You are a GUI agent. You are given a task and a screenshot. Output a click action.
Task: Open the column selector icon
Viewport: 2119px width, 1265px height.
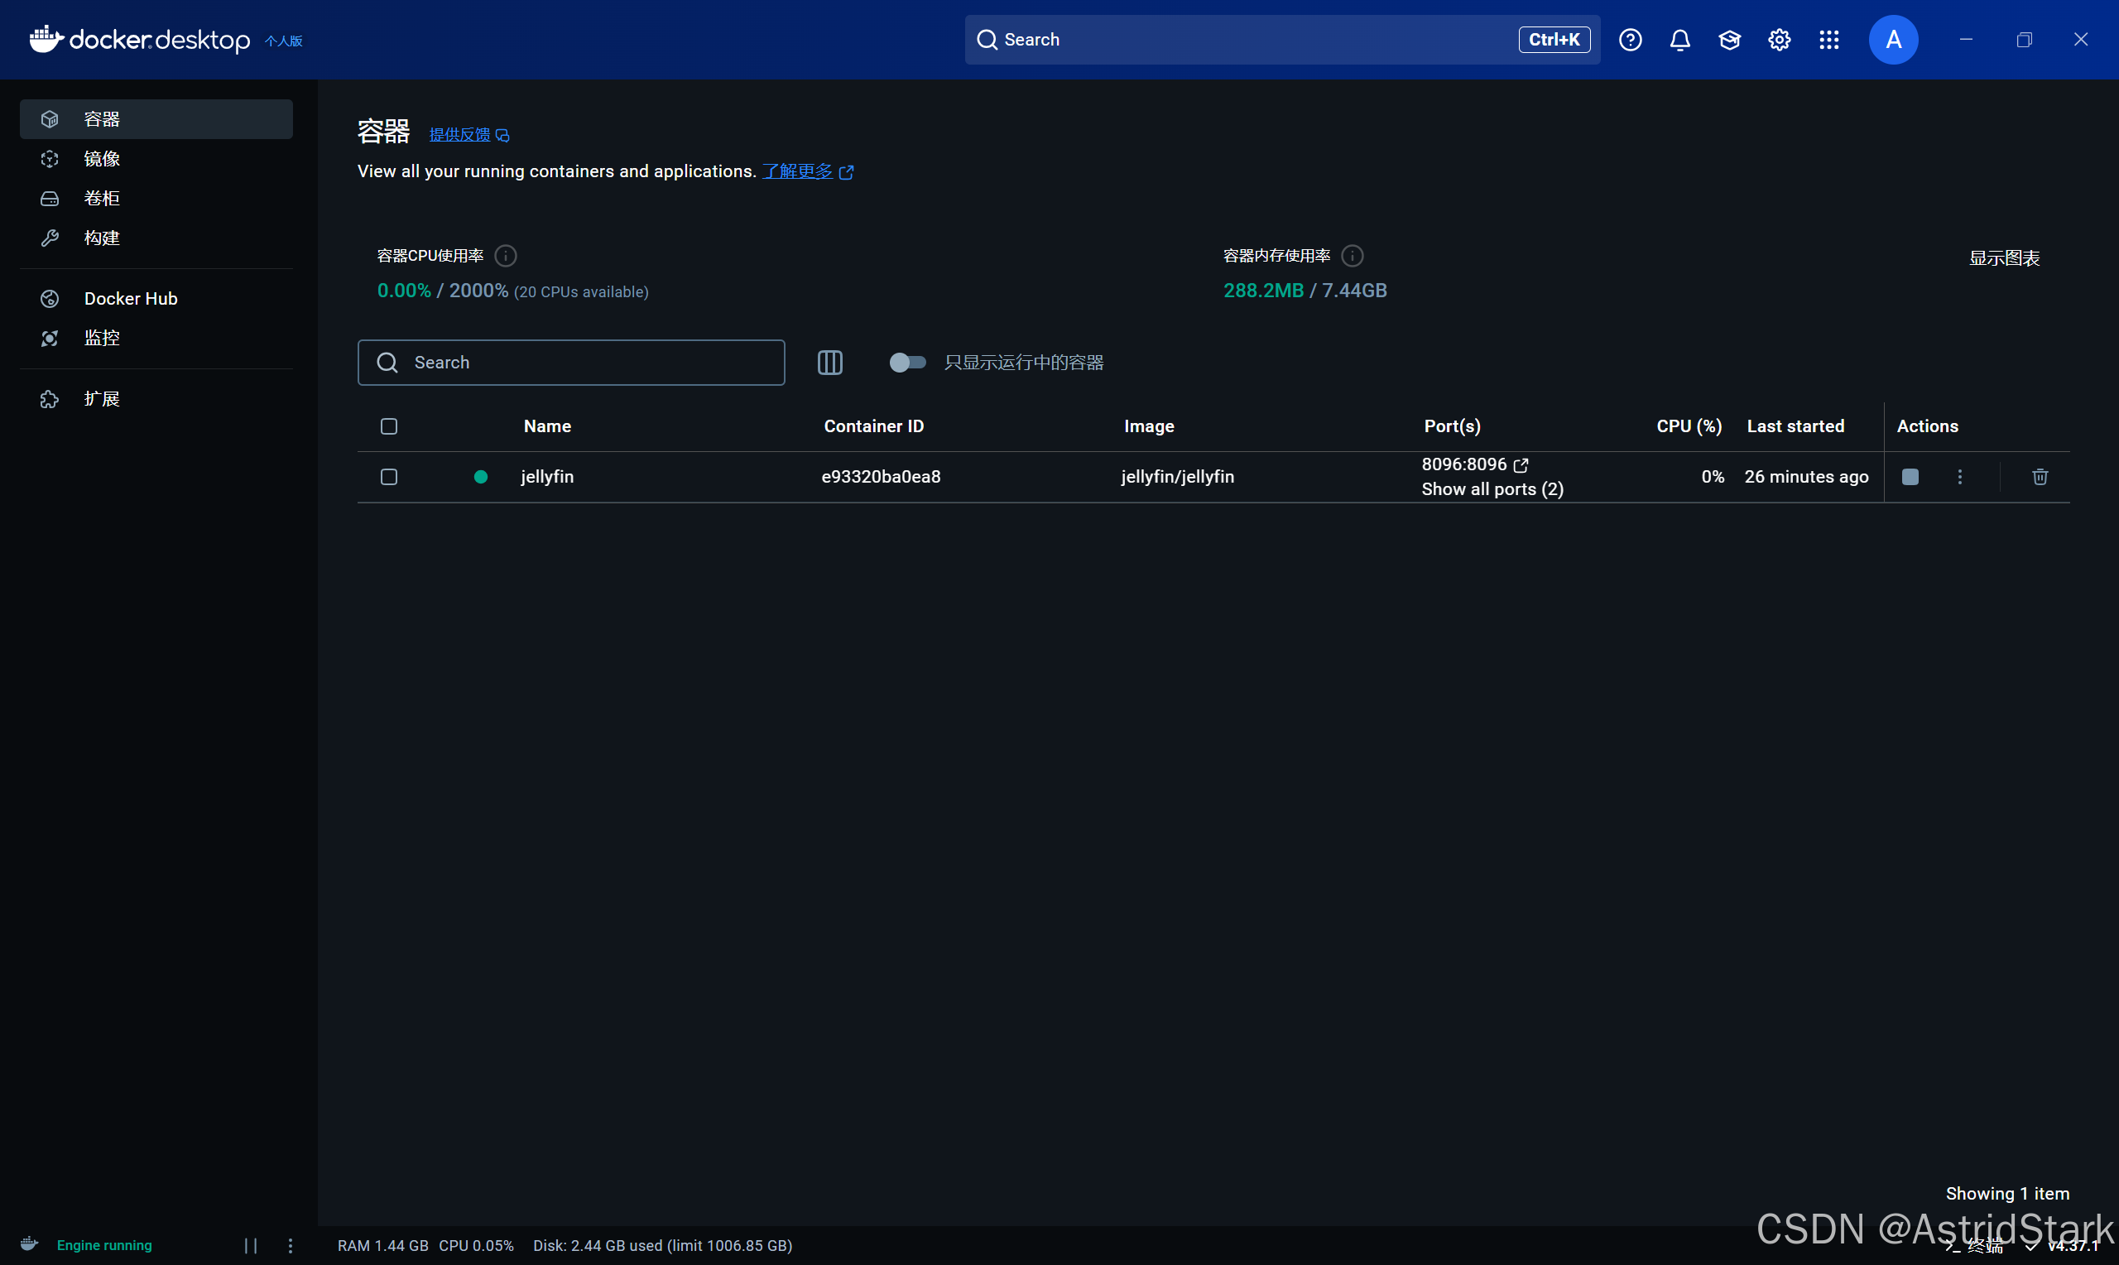pos(829,363)
